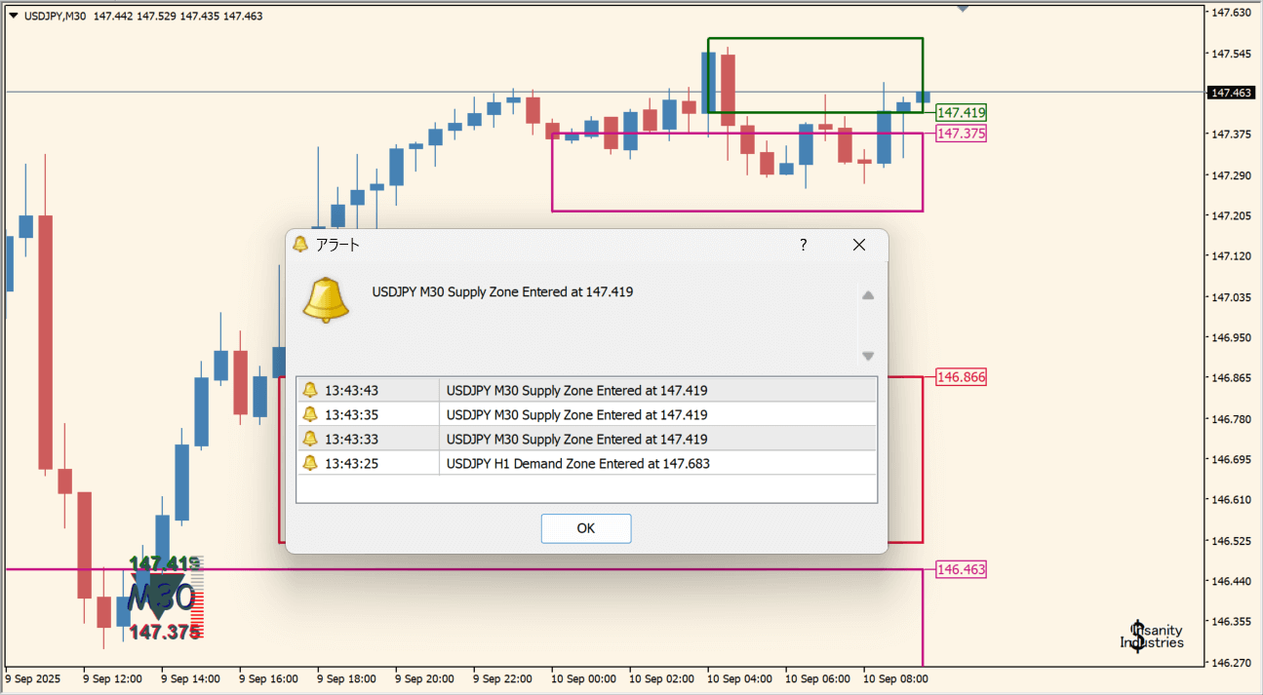Click small bell icon in dialog title bar
This screenshot has height=695, width=1263.
point(300,245)
